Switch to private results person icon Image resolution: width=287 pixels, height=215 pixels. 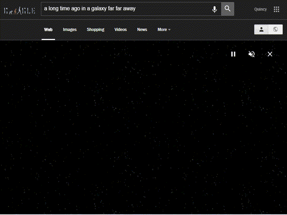point(261,30)
